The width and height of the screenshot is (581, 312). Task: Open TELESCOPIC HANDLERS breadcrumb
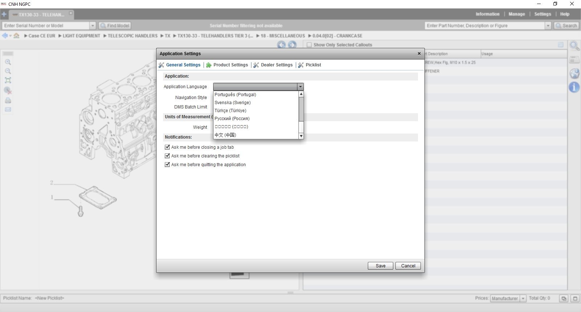pos(133,36)
